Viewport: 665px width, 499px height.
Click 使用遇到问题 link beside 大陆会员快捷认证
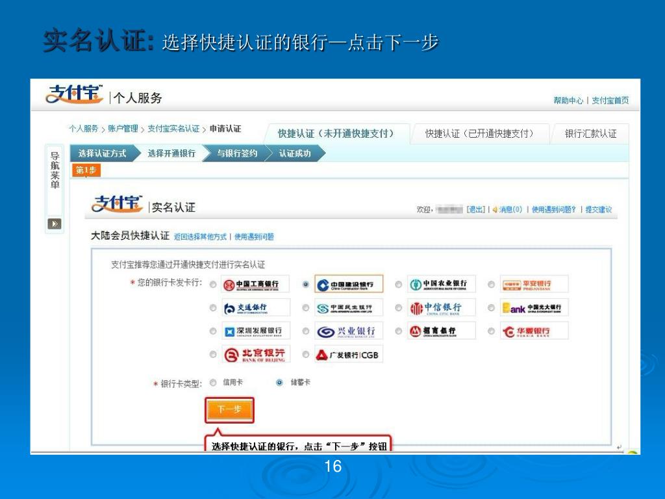pos(254,237)
